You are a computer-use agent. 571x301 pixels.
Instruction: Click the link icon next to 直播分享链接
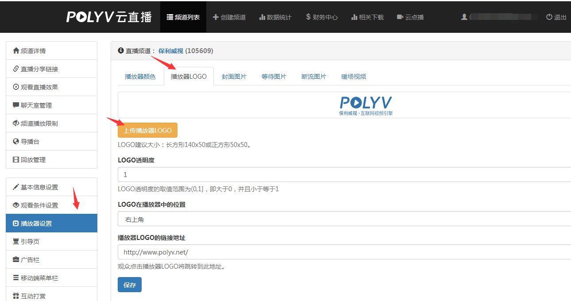(16, 69)
